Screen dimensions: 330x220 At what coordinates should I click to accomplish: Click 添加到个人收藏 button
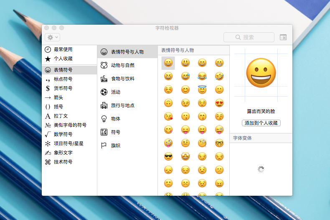[x=261, y=123]
